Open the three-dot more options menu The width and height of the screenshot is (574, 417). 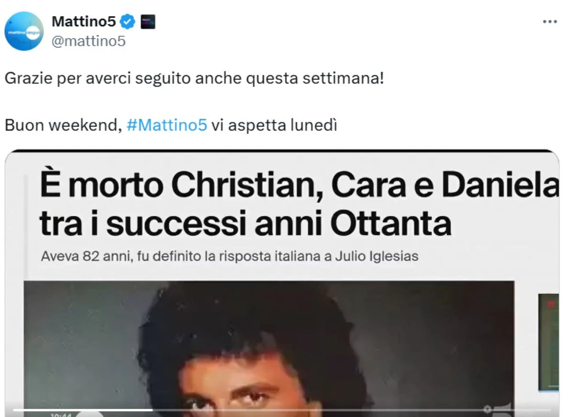tap(550, 22)
